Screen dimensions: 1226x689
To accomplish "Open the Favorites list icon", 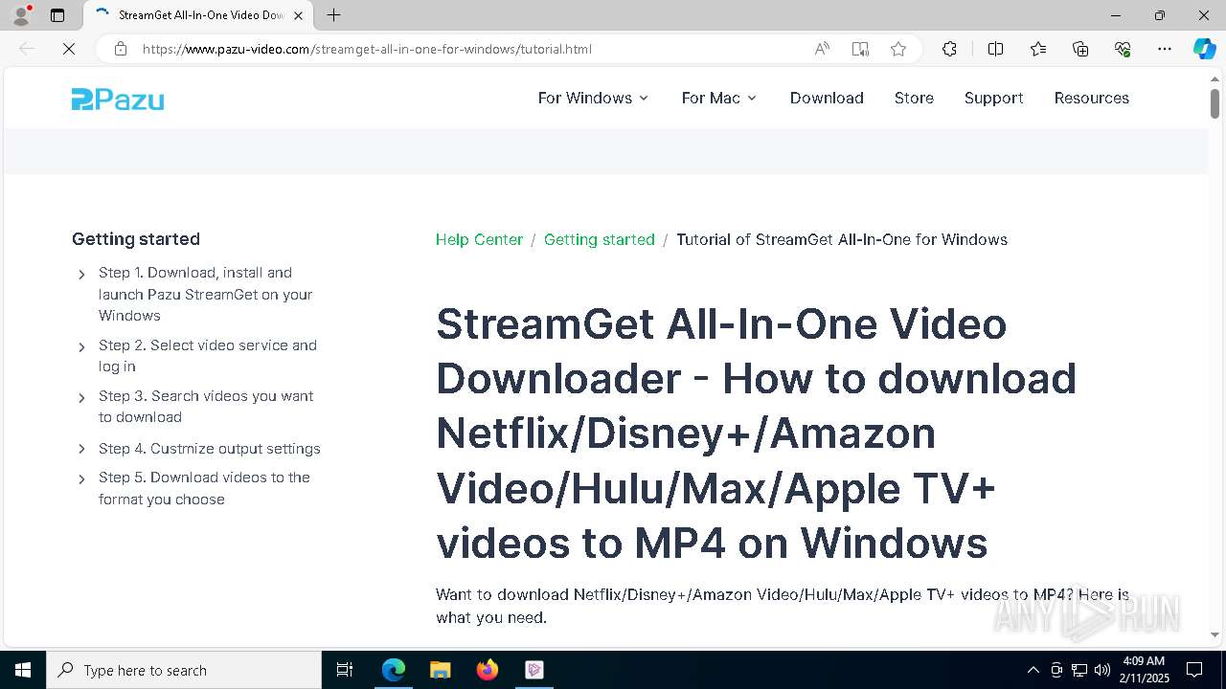I will point(1038,49).
